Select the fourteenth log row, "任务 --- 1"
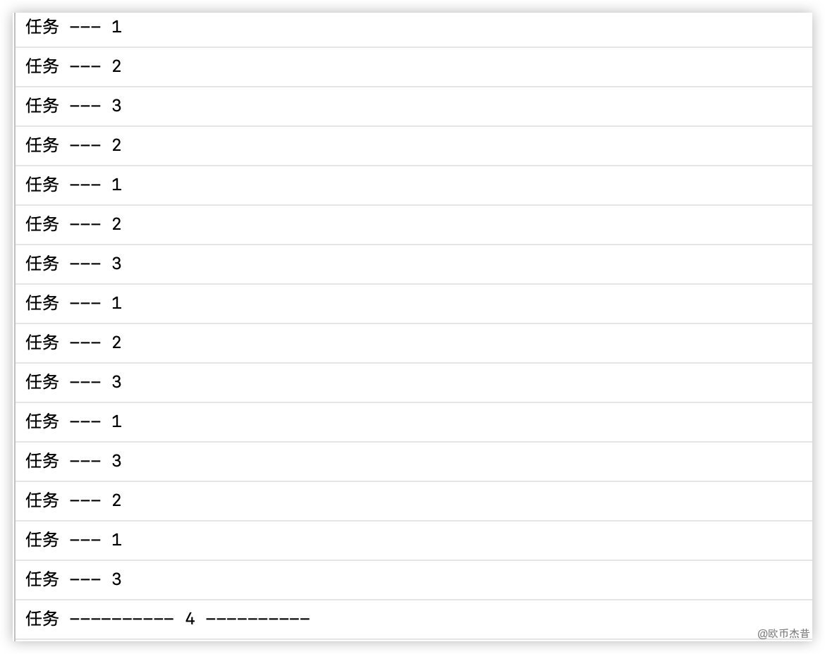This screenshot has width=825, height=654. (73, 541)
